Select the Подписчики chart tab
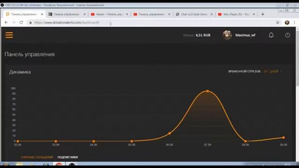This screenshot has height=168, width=299. click(x=68, y=157)
